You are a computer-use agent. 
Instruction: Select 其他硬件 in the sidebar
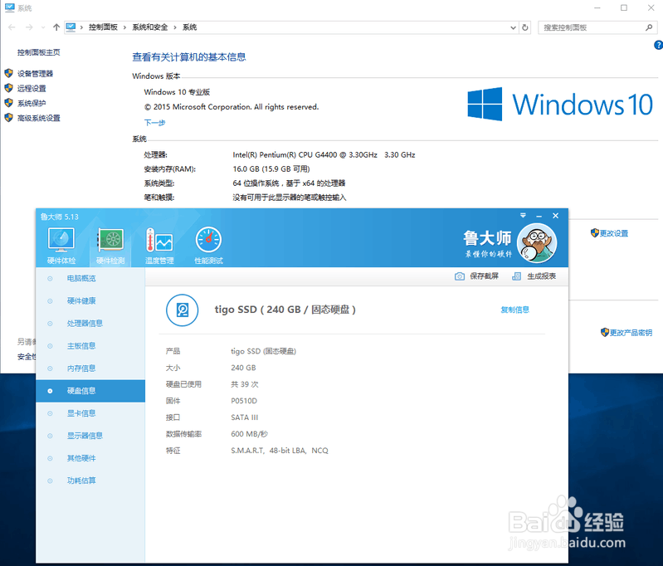click(x=90, y=458)
